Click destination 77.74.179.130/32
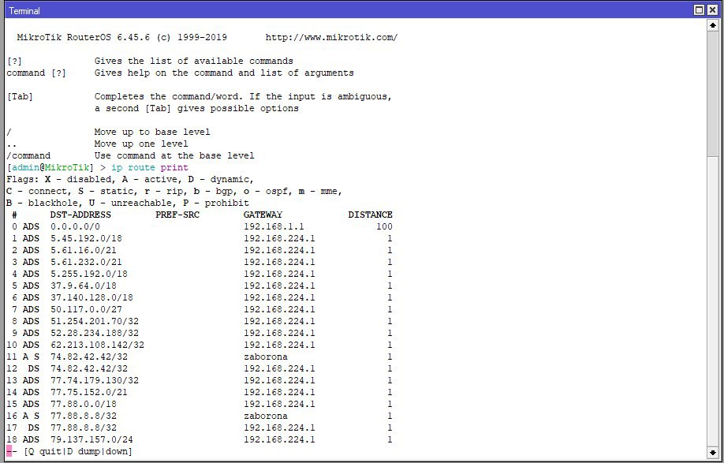This screenshot has height=463, width=724. [x=94, y=380]
